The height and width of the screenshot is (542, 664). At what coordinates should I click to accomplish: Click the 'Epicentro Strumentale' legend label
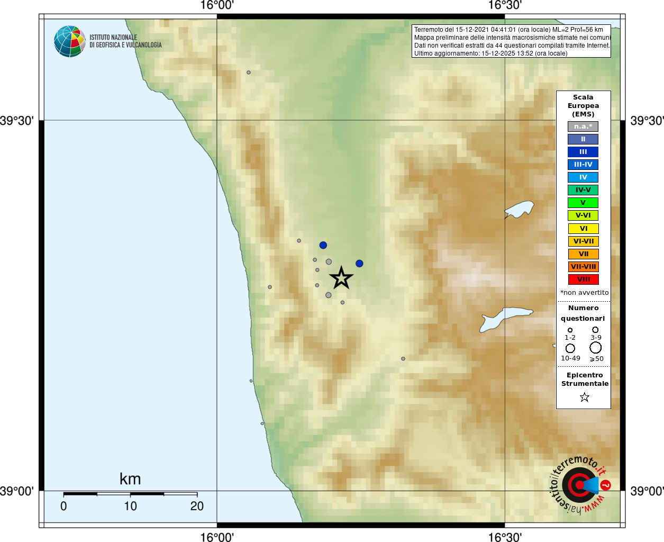(x=585, y=380)
